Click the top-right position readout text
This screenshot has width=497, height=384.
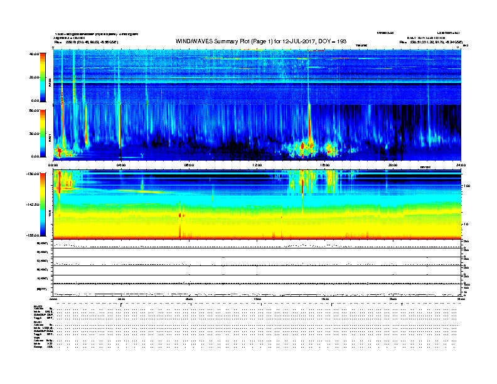tap(431, 42)
